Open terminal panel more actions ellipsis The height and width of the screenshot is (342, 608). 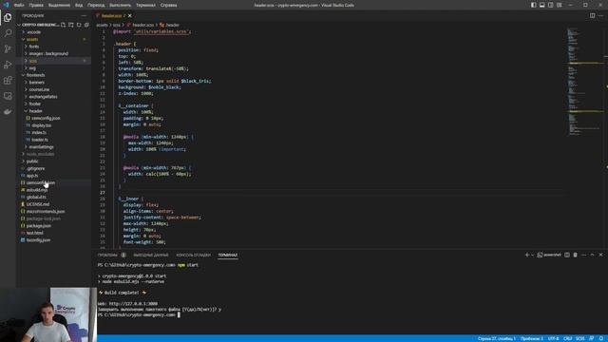pyautogui.click(x=584, y=255)
